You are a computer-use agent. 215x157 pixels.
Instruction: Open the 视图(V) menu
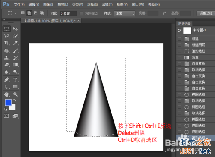tap(122, 5)
